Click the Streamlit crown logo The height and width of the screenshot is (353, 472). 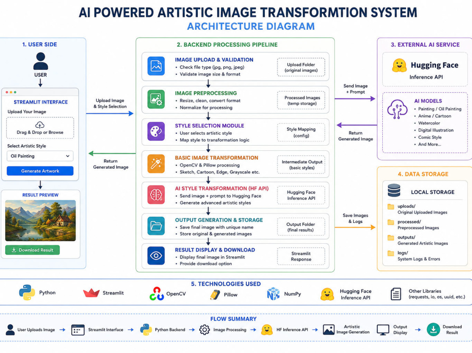pos(91,293)
